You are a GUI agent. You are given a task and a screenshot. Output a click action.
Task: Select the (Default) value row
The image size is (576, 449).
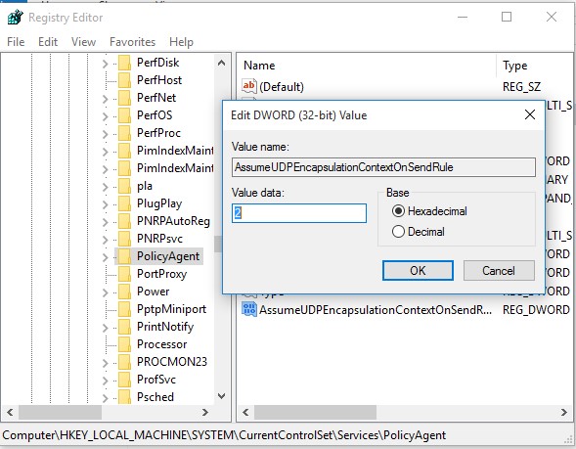[x=282, y=87]
